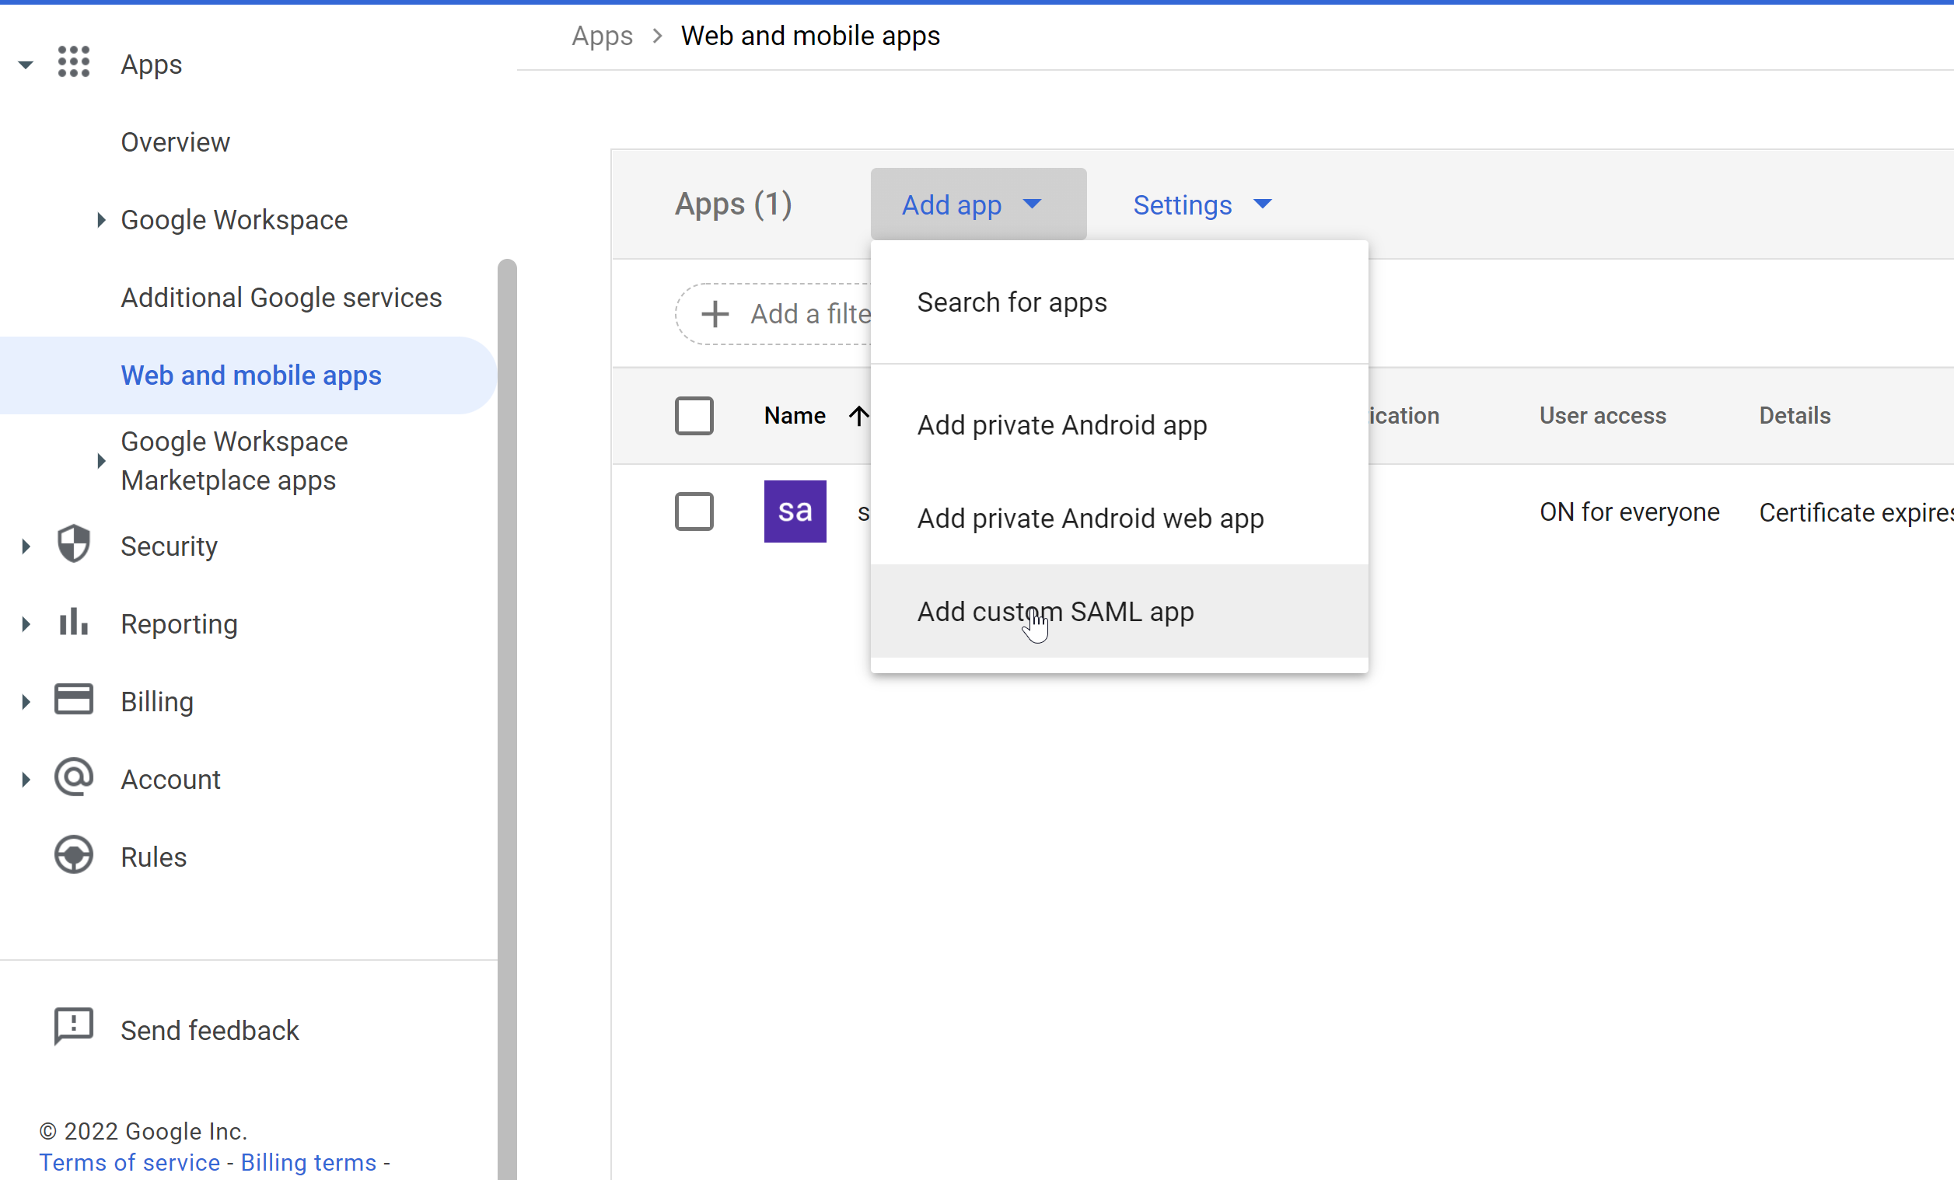Image resolution: width=1954 pixels, height=1180 pixels.
Task: Check the checkbox beside the sa app row
Action: coord(694,511)
